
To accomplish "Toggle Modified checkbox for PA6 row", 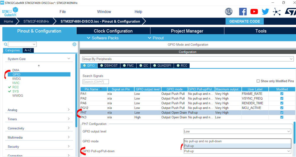I will [x=282, y=103].
